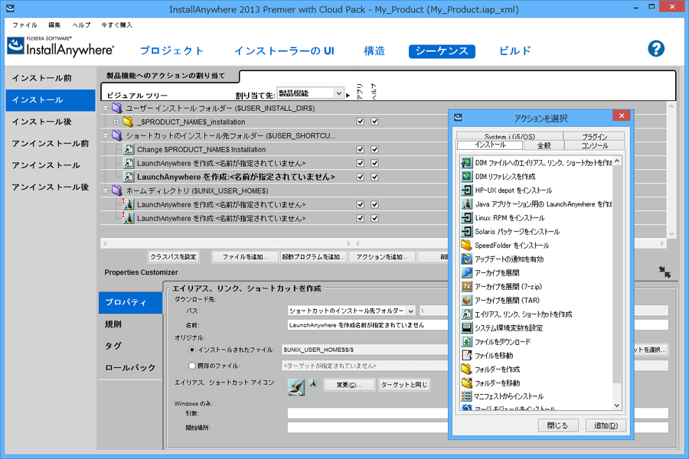The width and height of the screenshot is (689, 459).
Task: Select 'HP-UX depot をインストール' action icon
Action: point(466,190)
